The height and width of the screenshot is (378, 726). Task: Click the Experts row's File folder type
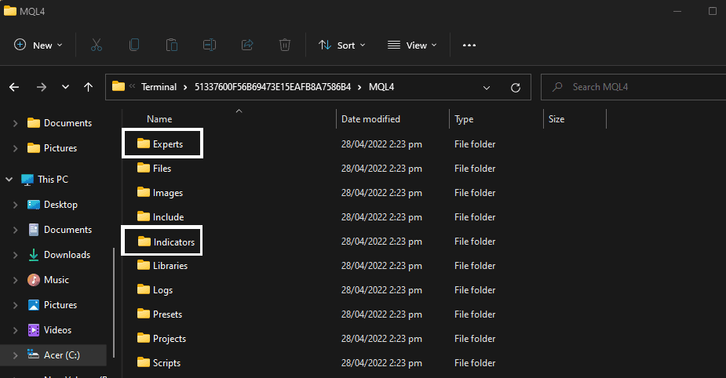[475, 144]
